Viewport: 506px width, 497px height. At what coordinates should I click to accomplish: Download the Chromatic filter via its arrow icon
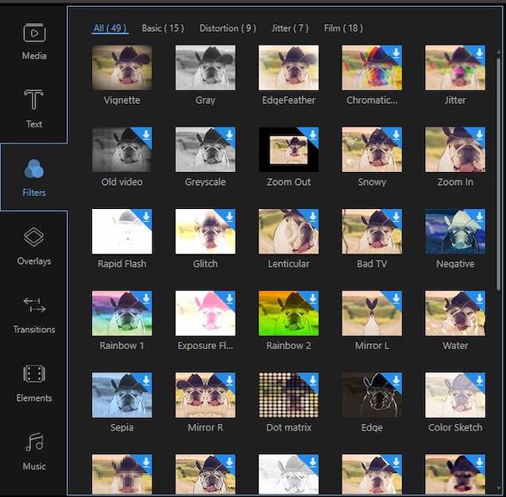click(x=396, y=52)
